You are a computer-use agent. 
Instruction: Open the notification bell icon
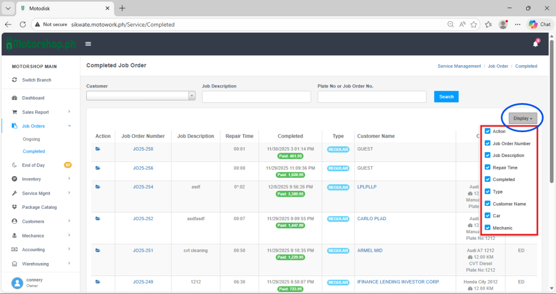tap(535, 44)
